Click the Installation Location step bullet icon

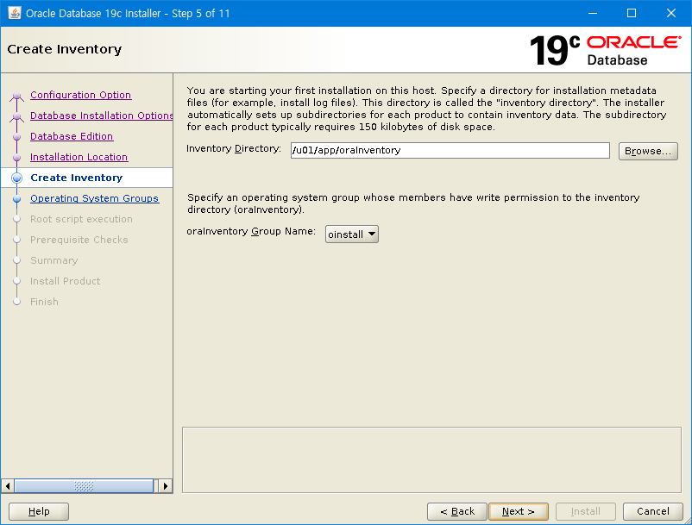16,157
